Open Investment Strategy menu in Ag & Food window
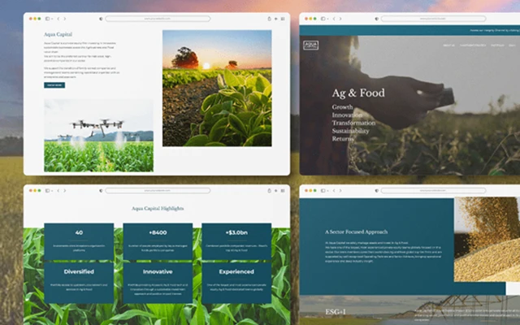Viewport: 520px width, 325px height. coord(473,45)
